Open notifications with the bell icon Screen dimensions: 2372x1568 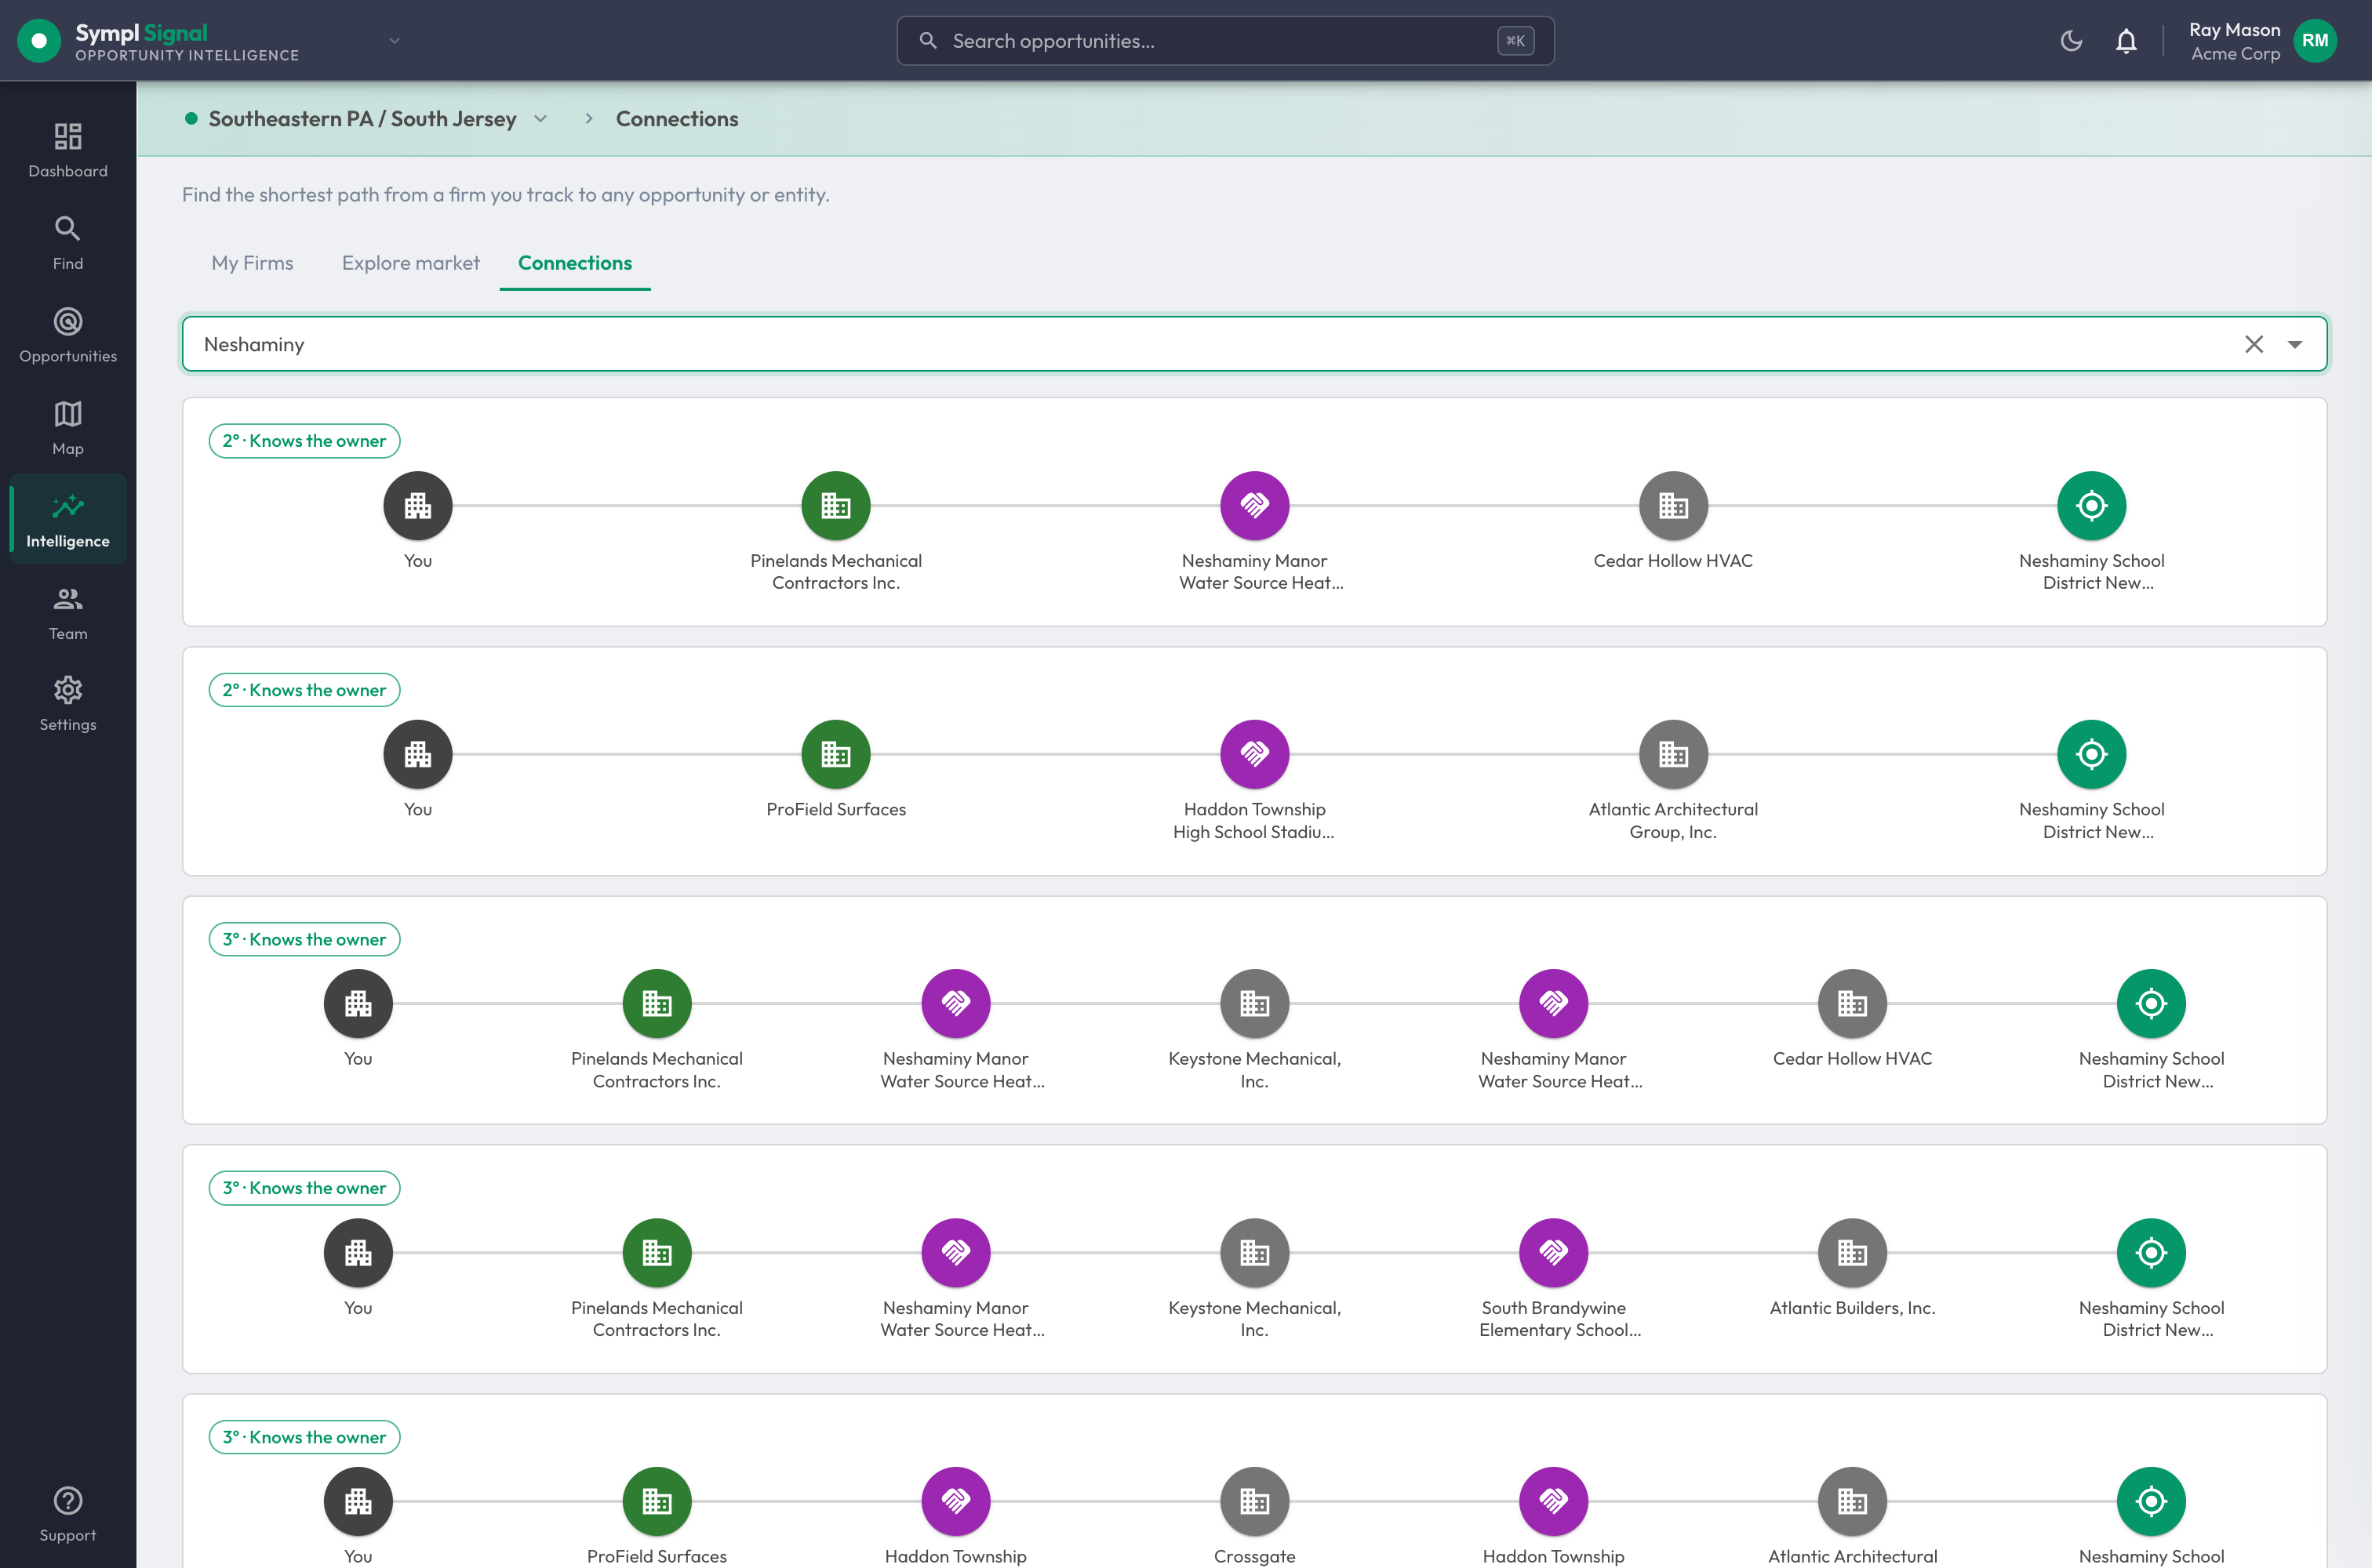point(2126,41)
